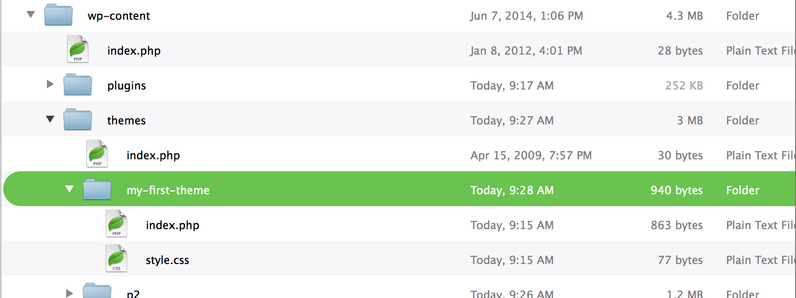This screenshot has height=298, width=796.
Task: Collapse the my-first-theme folder
Action: pyautogui.click(x=69, y=189)
